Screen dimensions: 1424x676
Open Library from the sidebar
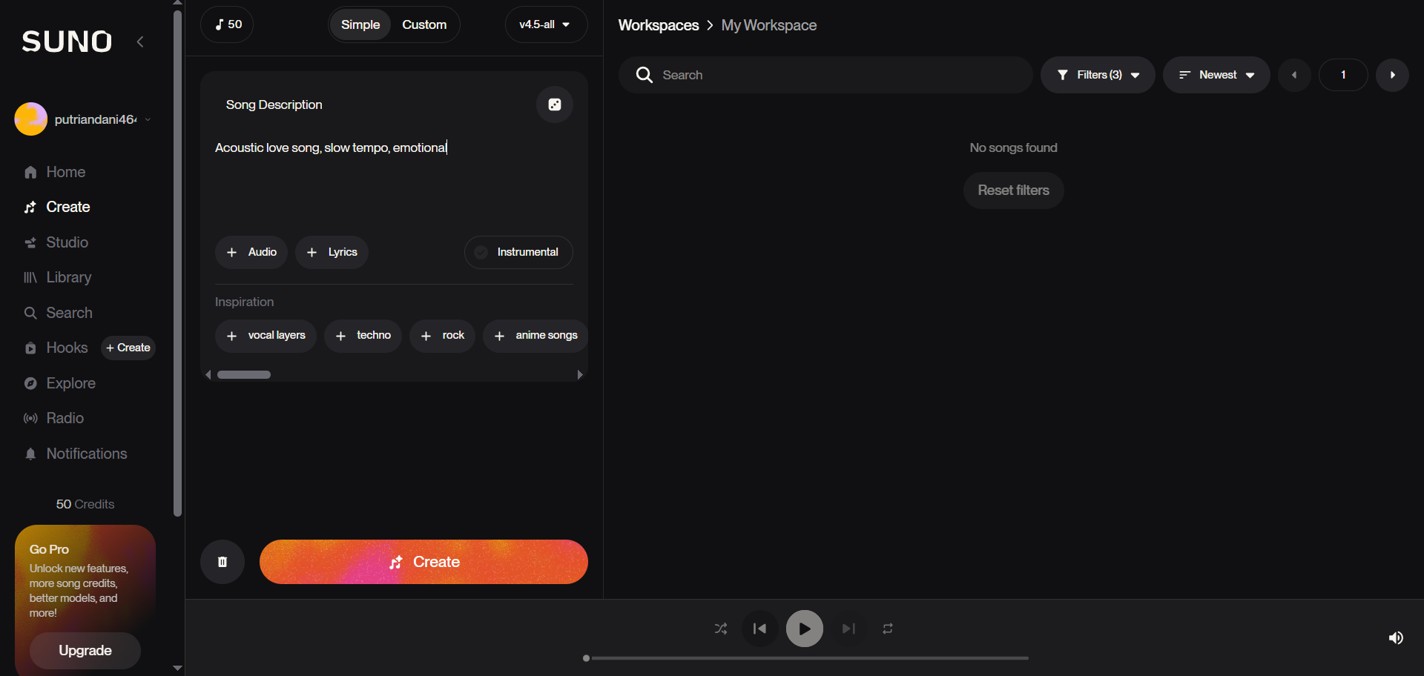point(68,277)
